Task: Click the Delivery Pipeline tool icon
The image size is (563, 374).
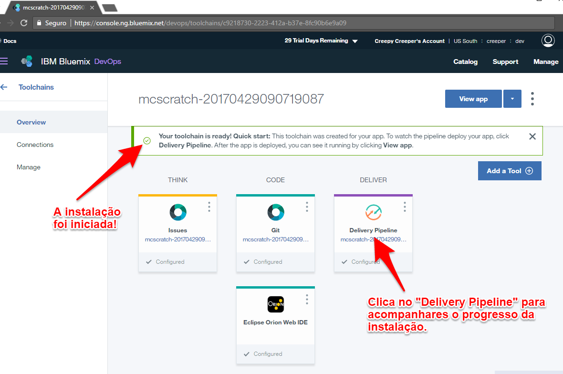Action: [374, 212]
